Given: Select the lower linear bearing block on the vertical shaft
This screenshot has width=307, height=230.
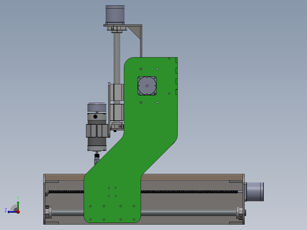Looking at the screenshot, I should (x=117, y=112).
